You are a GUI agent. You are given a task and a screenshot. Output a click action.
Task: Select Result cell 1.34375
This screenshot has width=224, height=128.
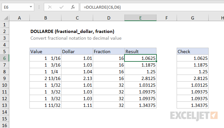coord(140,105)
